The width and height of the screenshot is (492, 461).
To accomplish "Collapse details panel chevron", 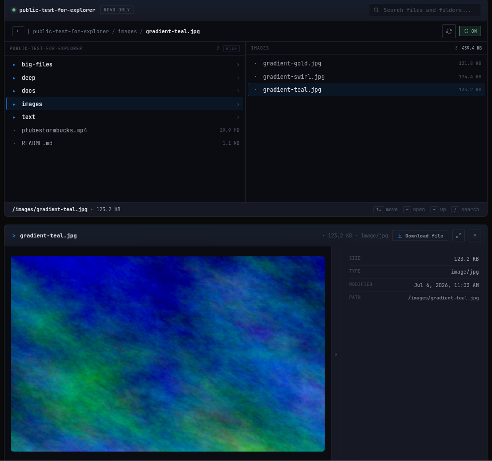I will tap(336, 354).
